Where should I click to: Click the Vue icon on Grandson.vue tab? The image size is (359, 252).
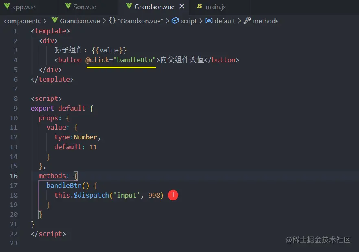coord(129,7)
